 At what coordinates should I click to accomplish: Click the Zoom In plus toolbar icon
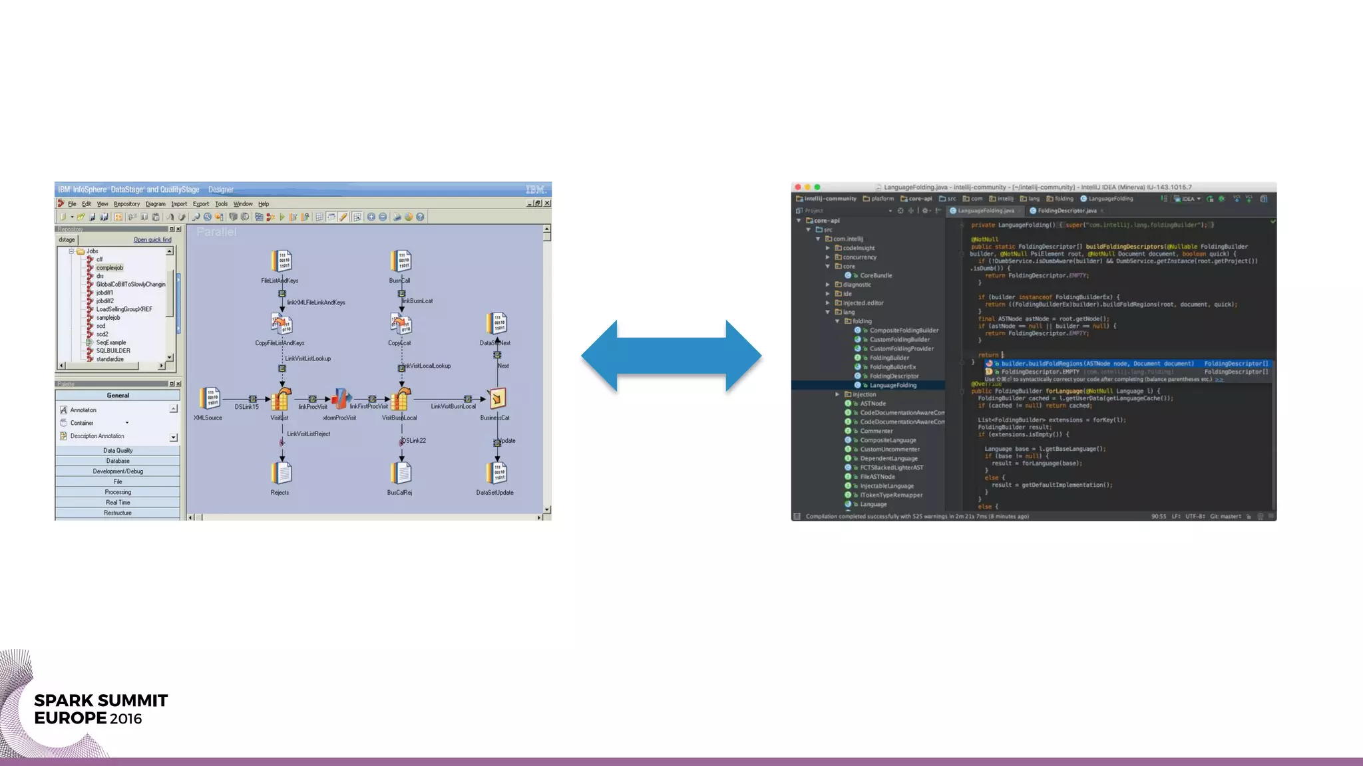(x=371, y=217)
